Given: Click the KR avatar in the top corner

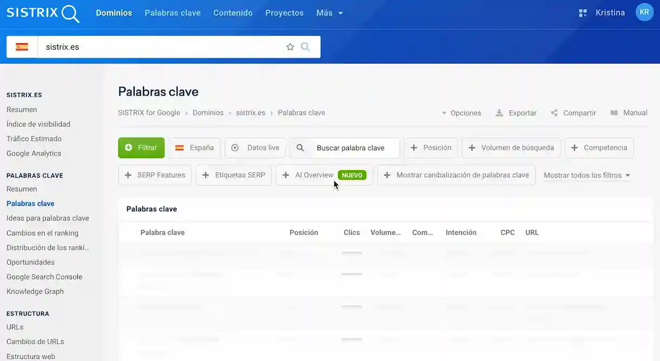Looking at the screenshot, I should tap(644, 11).
